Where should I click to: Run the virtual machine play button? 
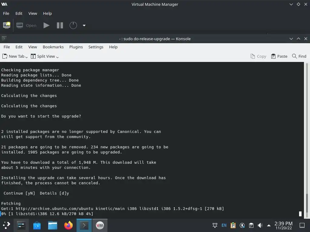coord(46,25)
